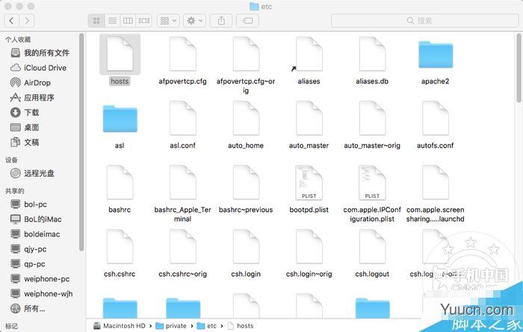Select shared computer bol-pc
This screenshot has height=332, width=523.
[28, 204]
